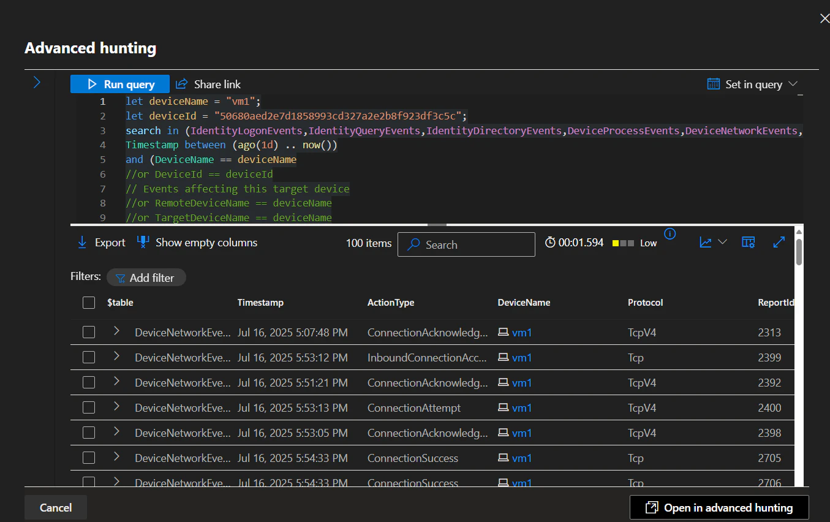Click Add filter
The image size is (830, 522).
click(x=146, y=278)
